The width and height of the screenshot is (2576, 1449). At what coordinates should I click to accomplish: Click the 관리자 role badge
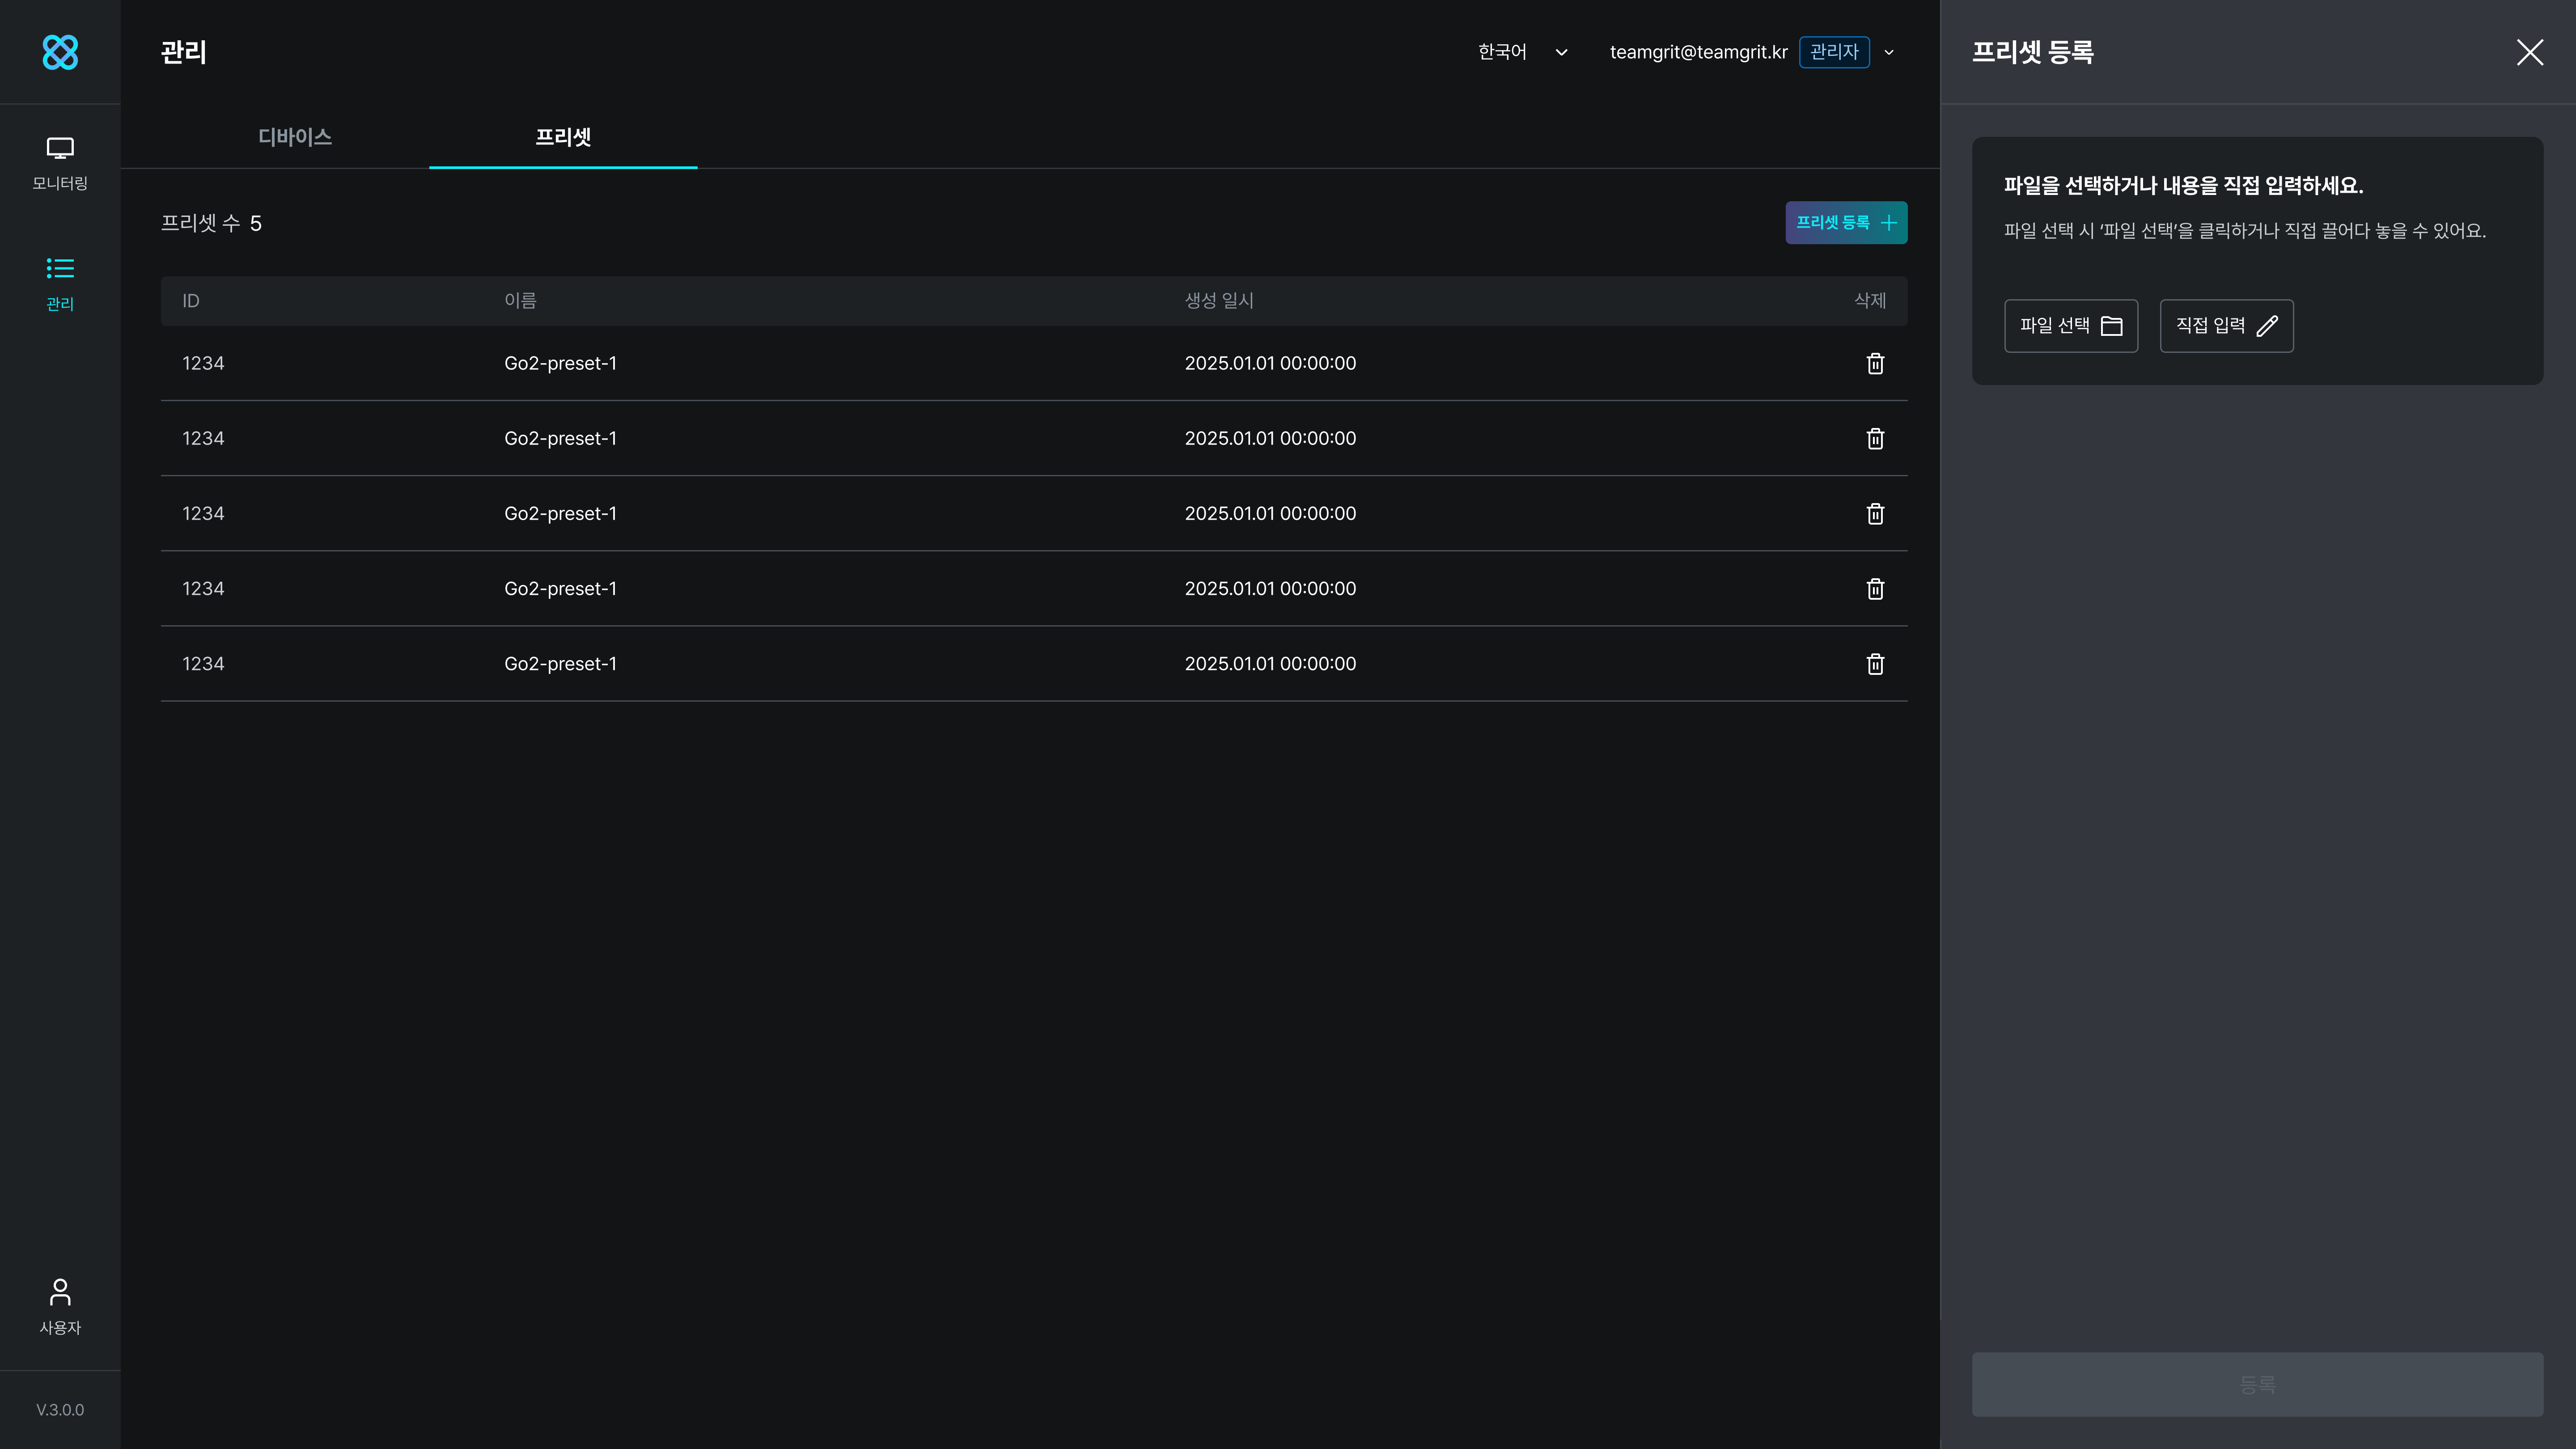tap(1834, 52)
